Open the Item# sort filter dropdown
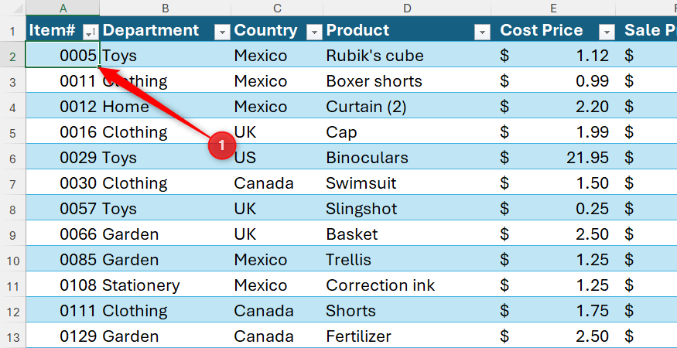677x348 pixels. (x=91, y=32)
